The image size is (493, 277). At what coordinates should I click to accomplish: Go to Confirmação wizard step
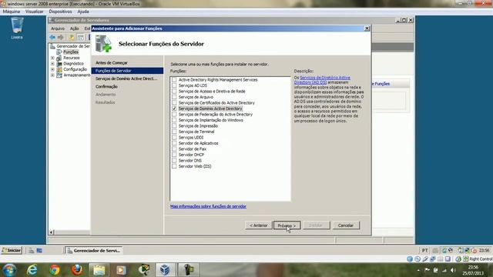[106, 86]
